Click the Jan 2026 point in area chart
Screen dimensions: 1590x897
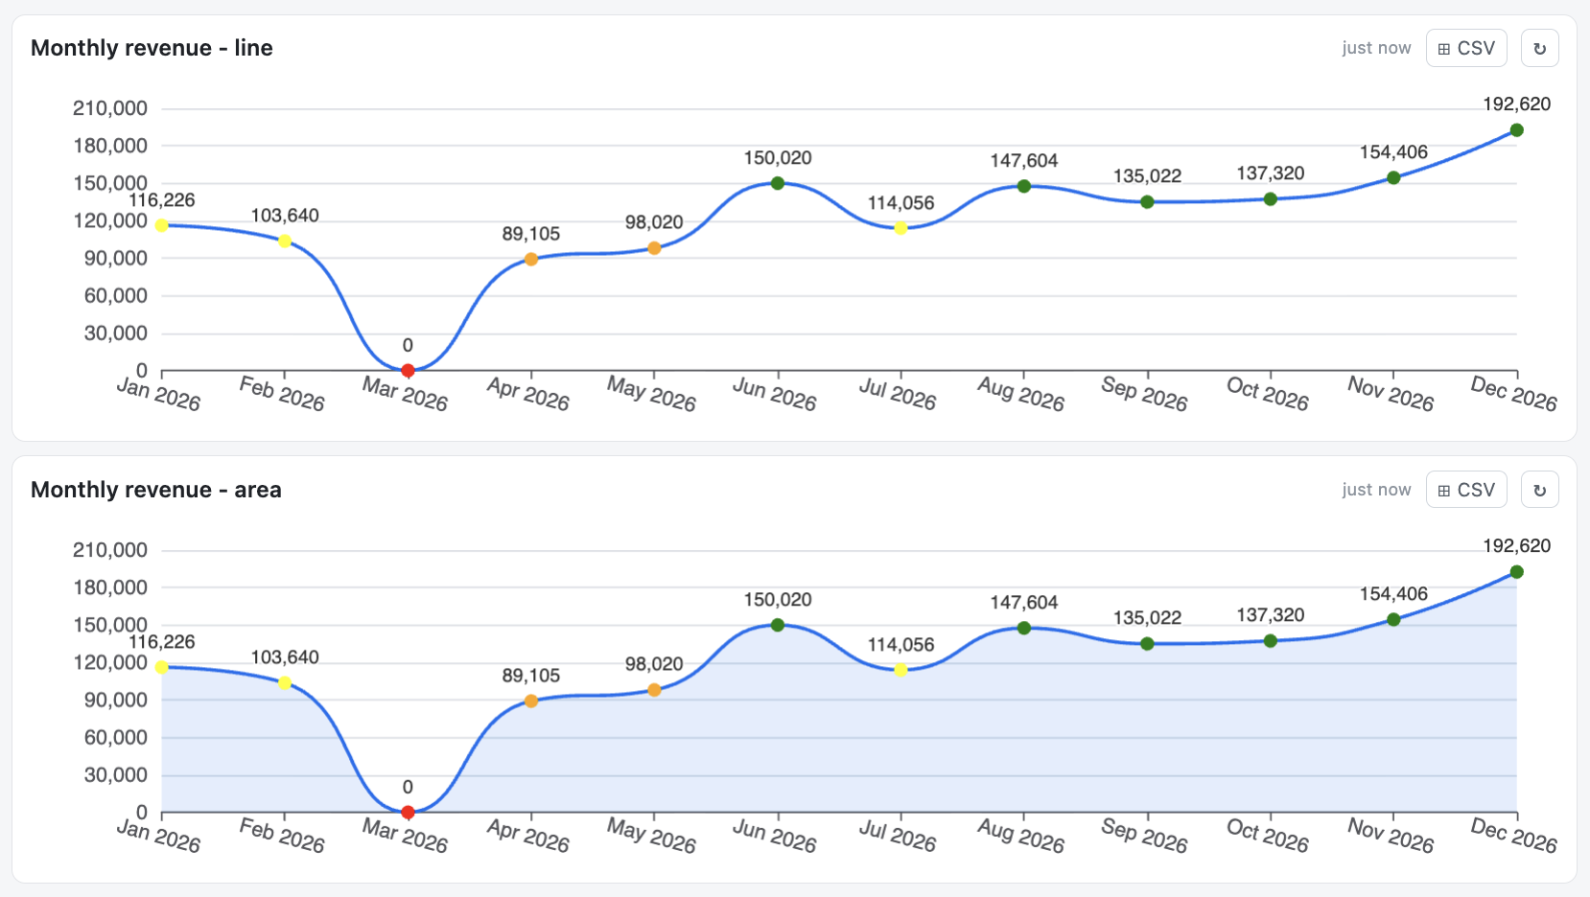[162, 667]
